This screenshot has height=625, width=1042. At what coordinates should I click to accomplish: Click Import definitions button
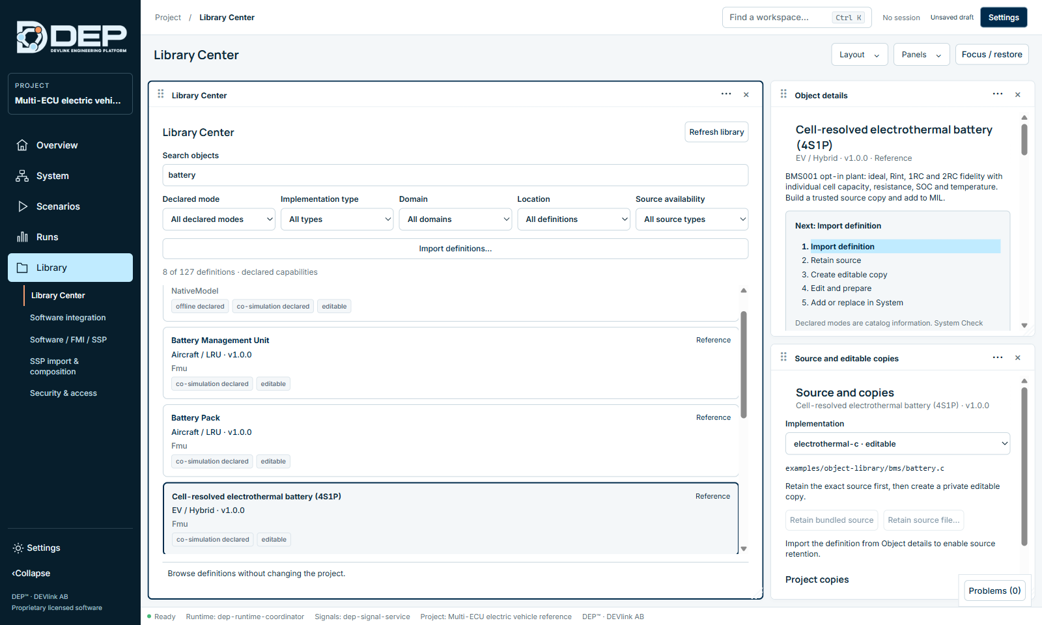click(455, 249)
